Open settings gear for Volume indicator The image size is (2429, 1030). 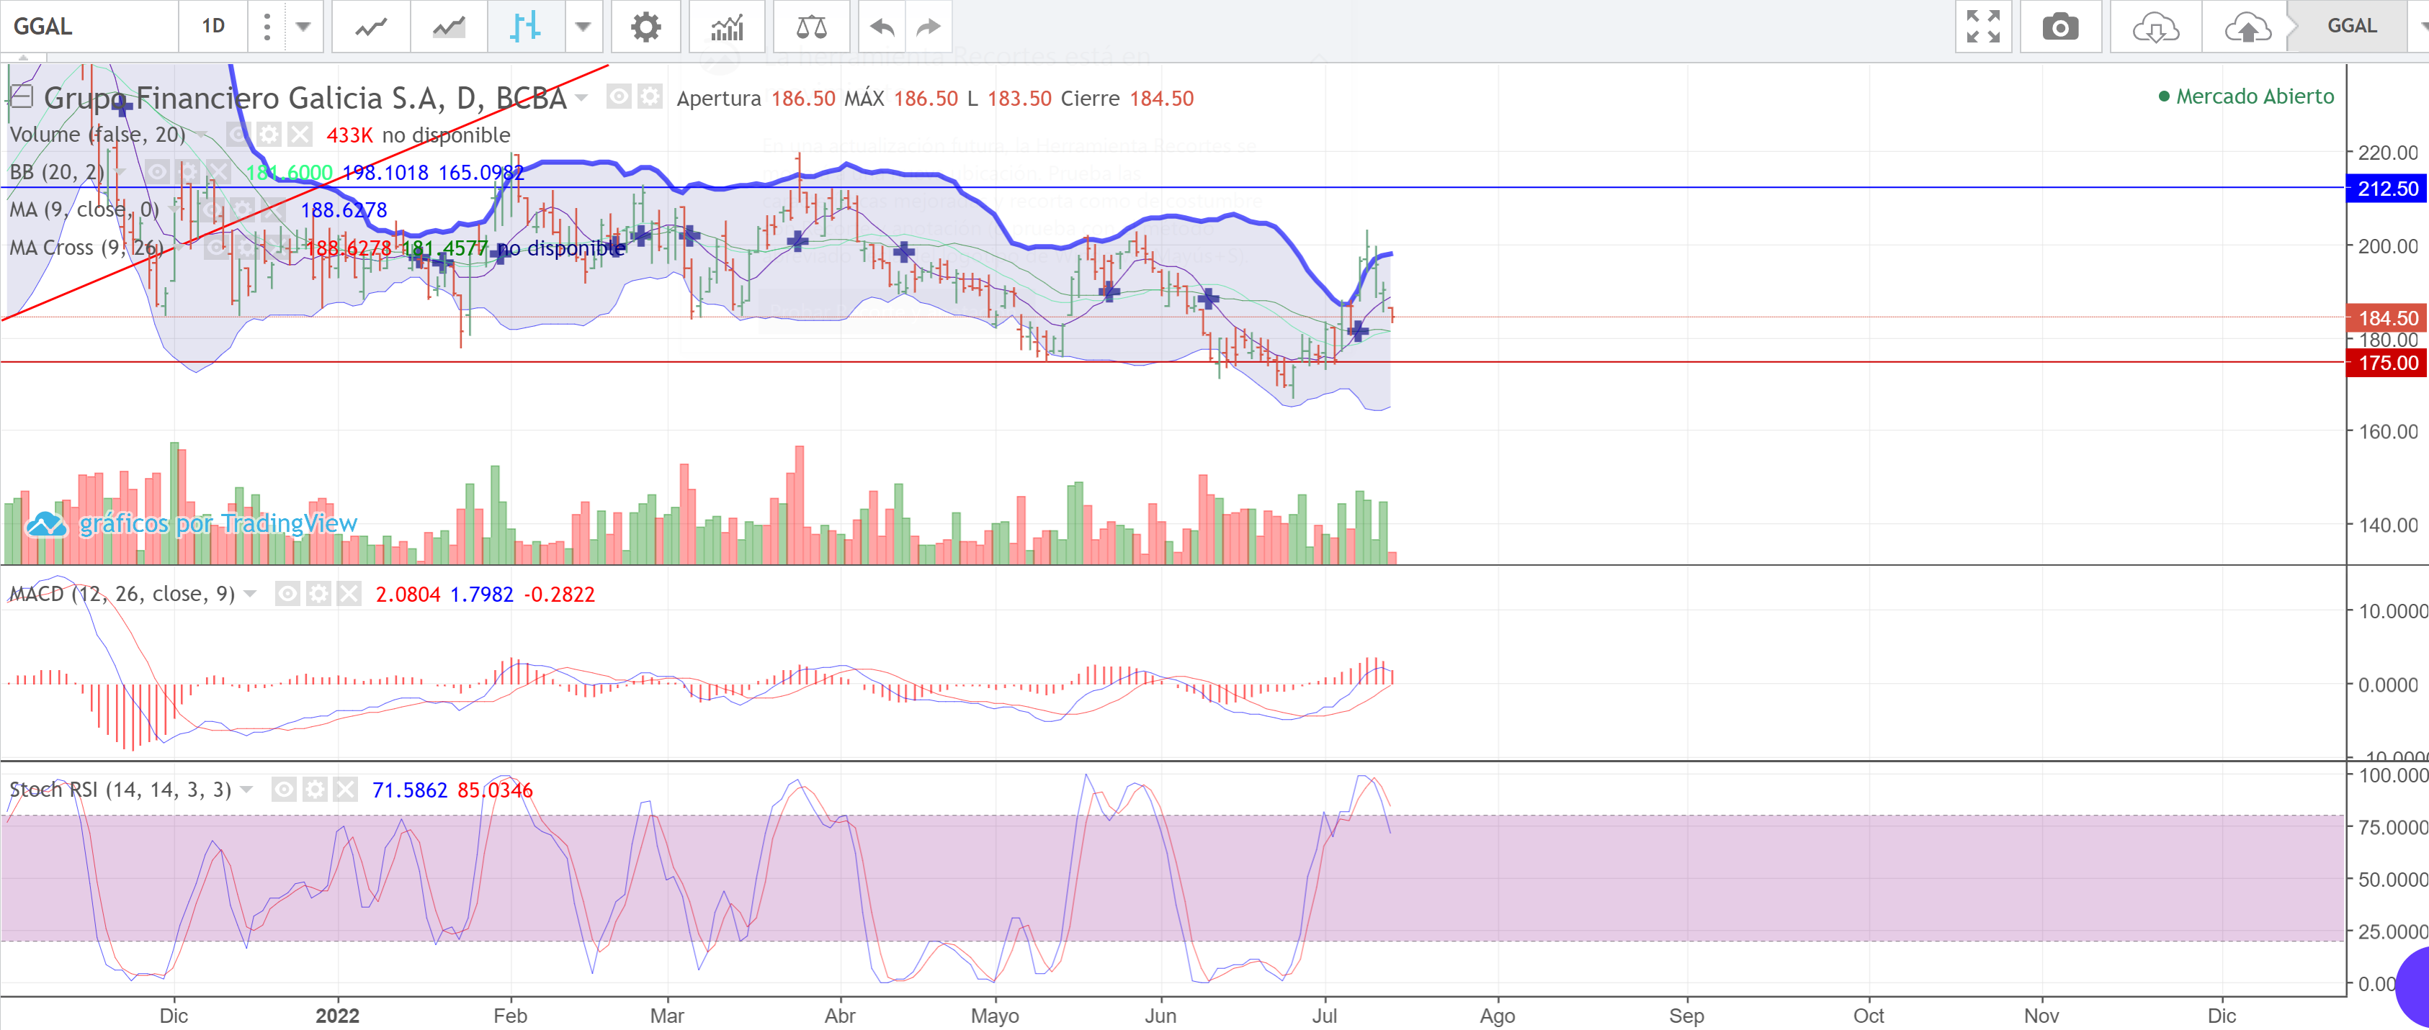pyautogui.click(x=269, y=134)
